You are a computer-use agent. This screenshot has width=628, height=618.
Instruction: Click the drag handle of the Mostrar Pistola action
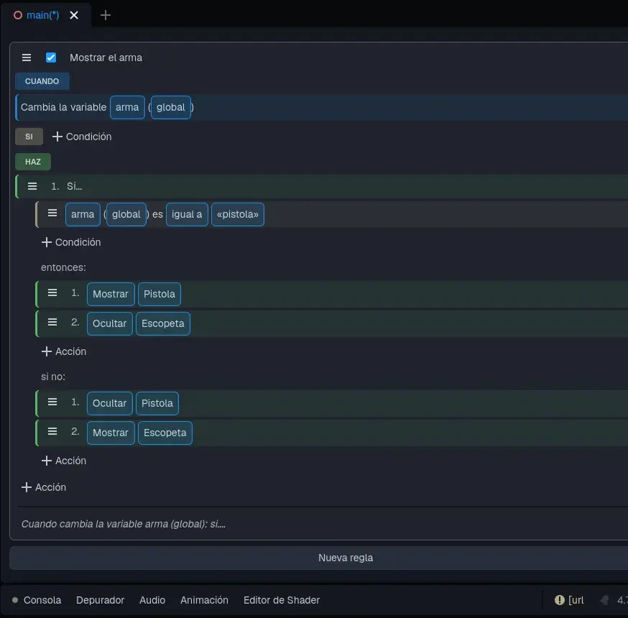52,292
